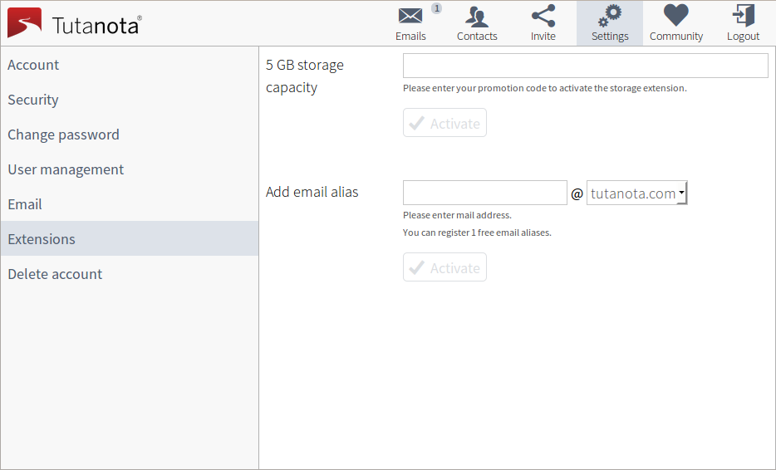Screen dimensions: 776x470
Task: Click Activate under email alias
Action: [x=444, y=267]
